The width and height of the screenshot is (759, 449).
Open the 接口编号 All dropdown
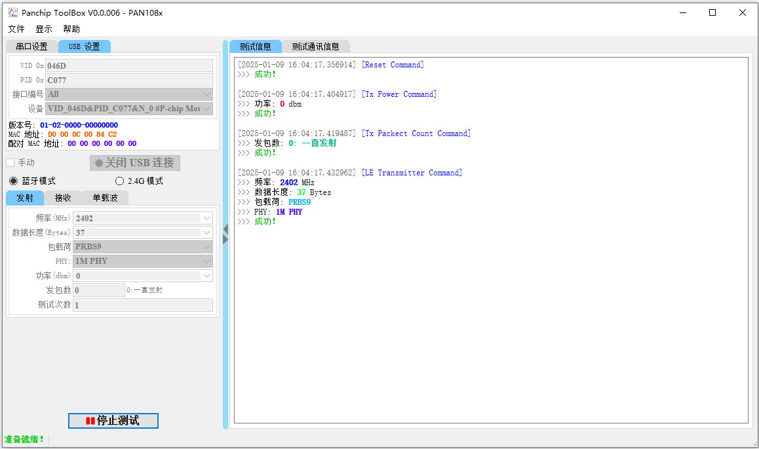[x=128, y=94]
